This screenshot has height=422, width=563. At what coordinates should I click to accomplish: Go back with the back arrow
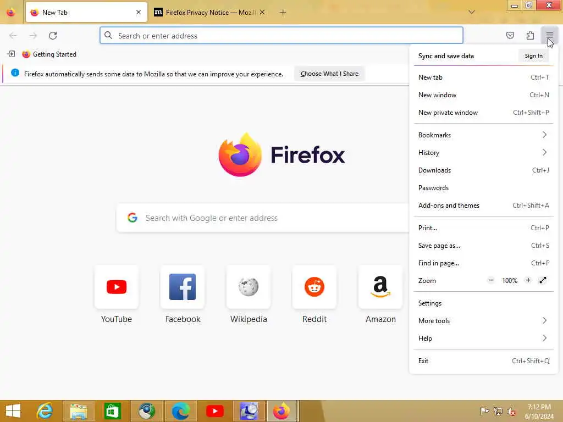click(x=13, y=36)
